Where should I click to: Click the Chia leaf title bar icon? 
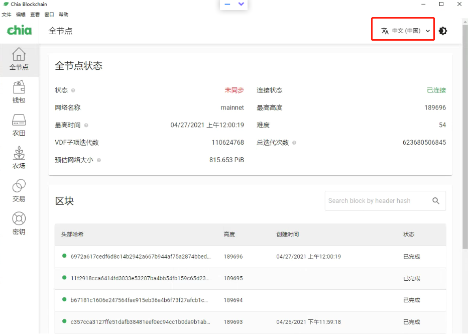(6, 4)
